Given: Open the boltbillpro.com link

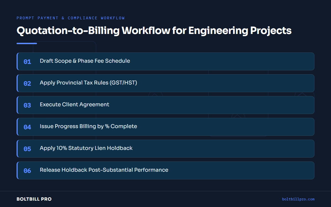Looking at the screenshot, I should tap(298, 199).
